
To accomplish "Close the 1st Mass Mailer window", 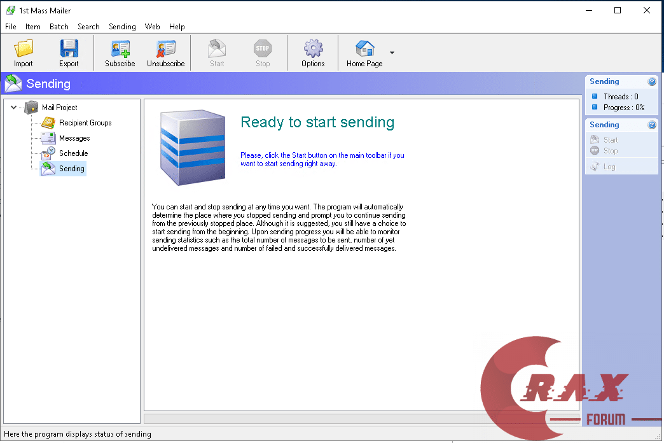I will point(647,10).
